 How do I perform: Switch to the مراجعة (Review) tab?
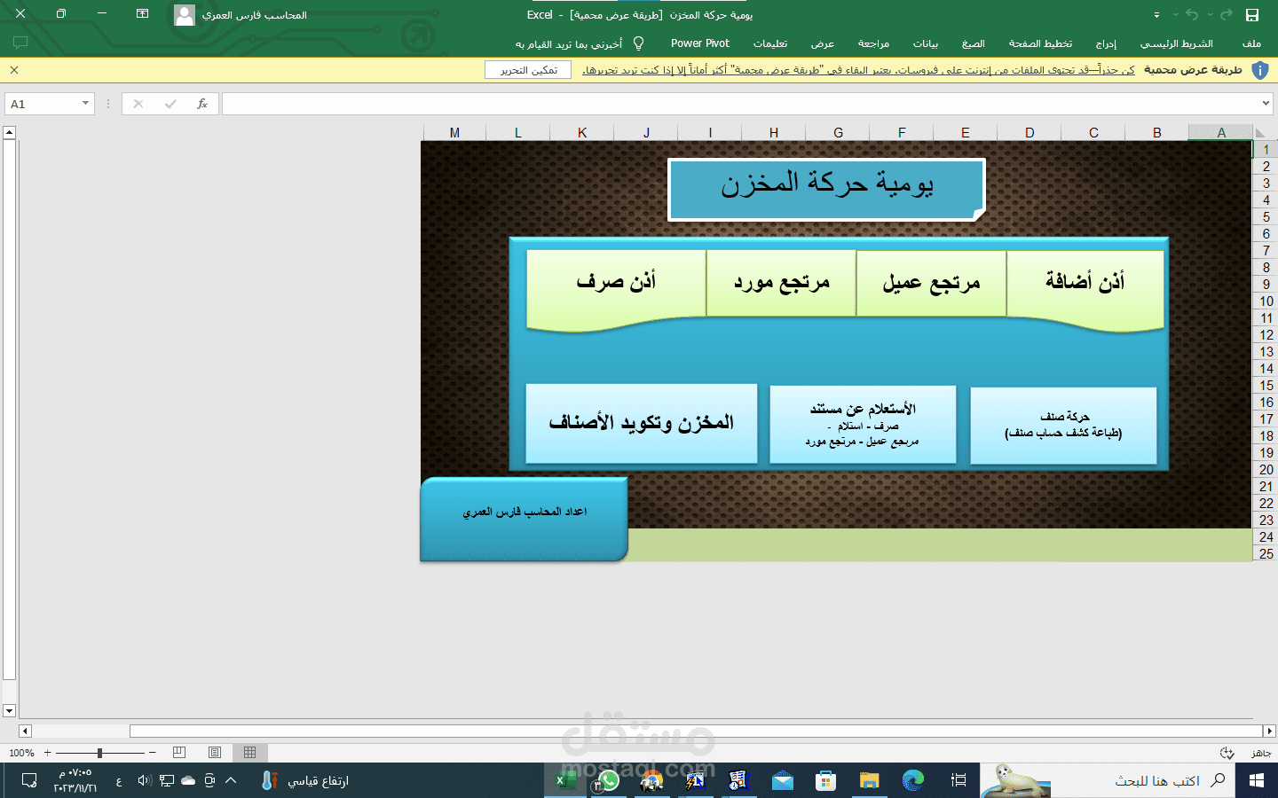point(873,43)
